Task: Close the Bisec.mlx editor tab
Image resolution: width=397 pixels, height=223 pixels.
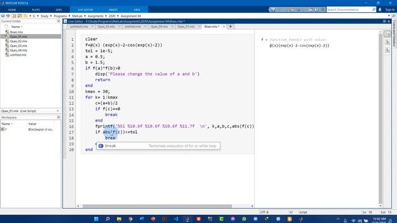Action: point(224,27)
